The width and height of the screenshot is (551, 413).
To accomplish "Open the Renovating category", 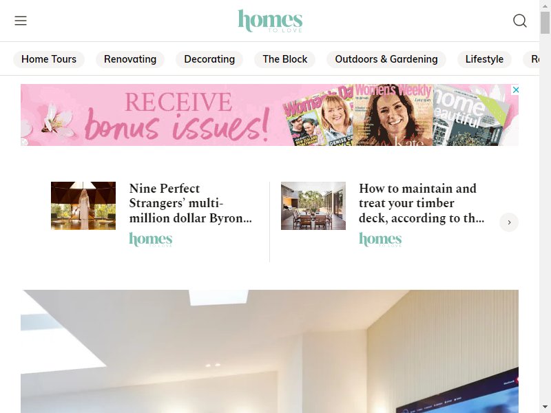I will pos(130,59).
